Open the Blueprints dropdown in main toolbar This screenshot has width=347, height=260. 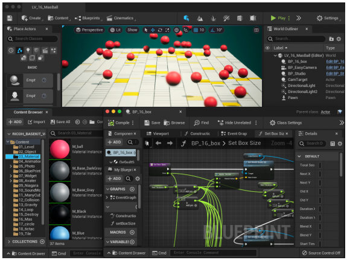pos(88,18)
